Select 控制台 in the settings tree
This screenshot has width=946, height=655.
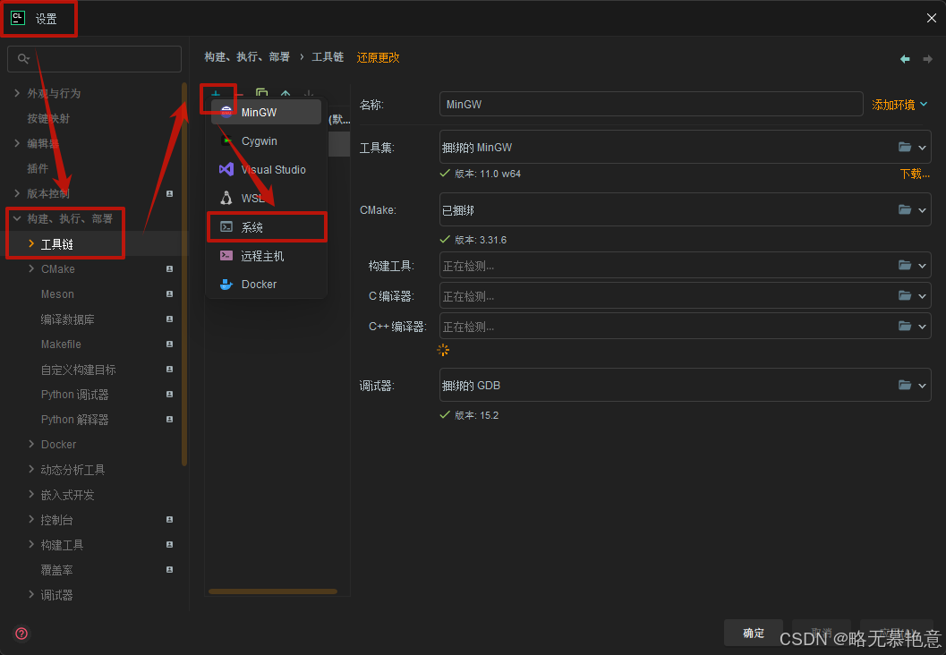(56, 519)
